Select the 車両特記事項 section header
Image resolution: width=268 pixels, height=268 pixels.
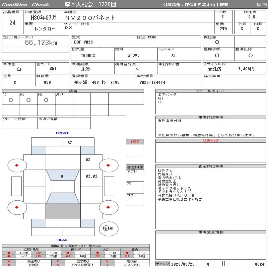tap(211, 118)
